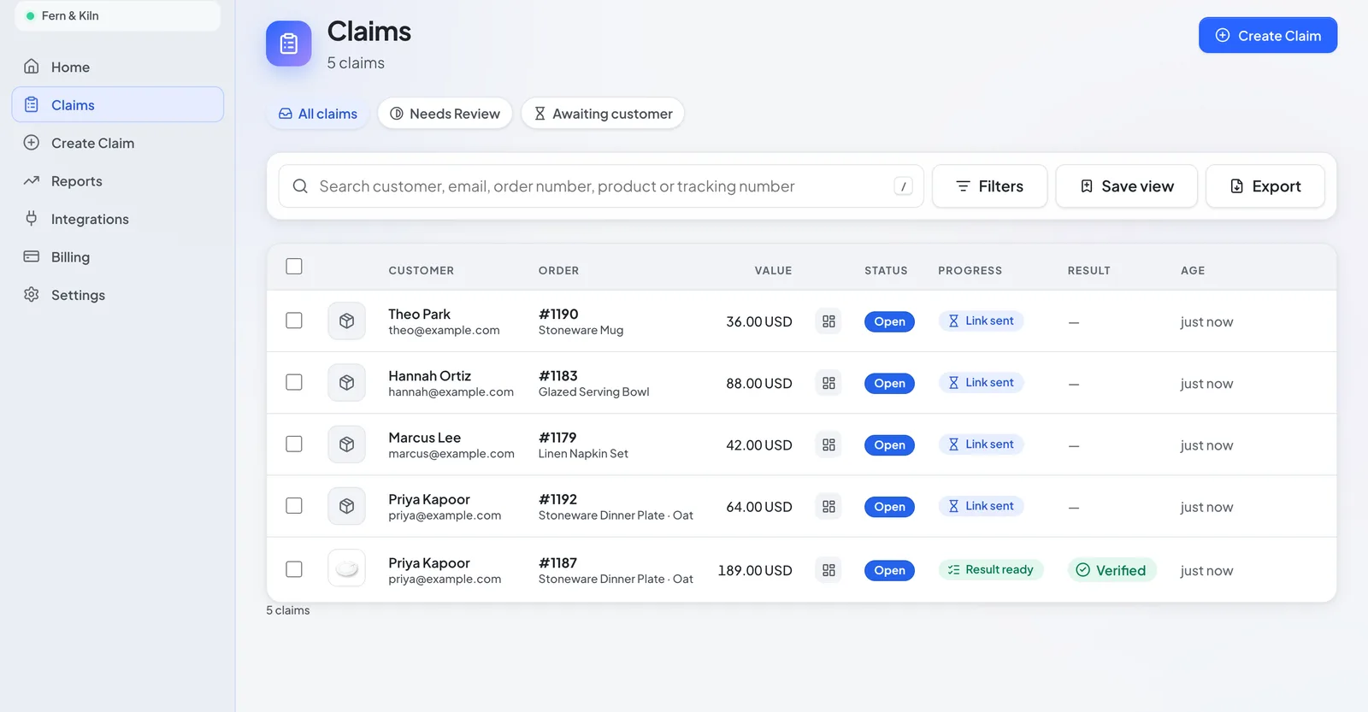
Task: Click the package icon for Hannah Ortiz
Action: coord(346,383)
